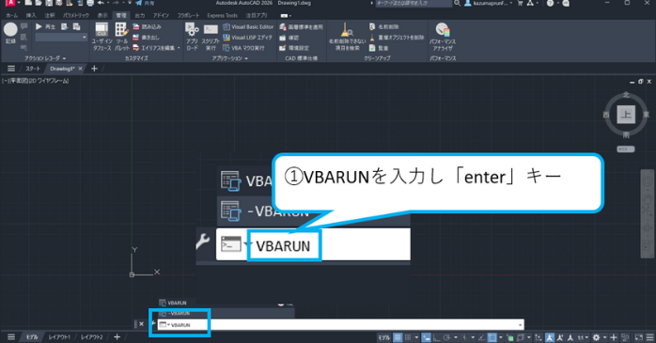Open the Visual LISP editor
This screenshot has height=343, width=656.
[x=247, y=38]
